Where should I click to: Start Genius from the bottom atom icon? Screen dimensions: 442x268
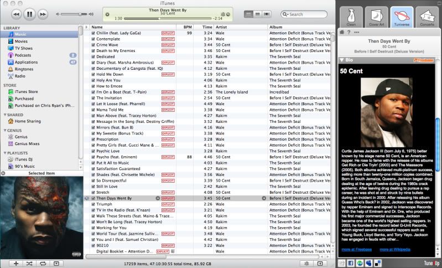[x=306, y=264]
